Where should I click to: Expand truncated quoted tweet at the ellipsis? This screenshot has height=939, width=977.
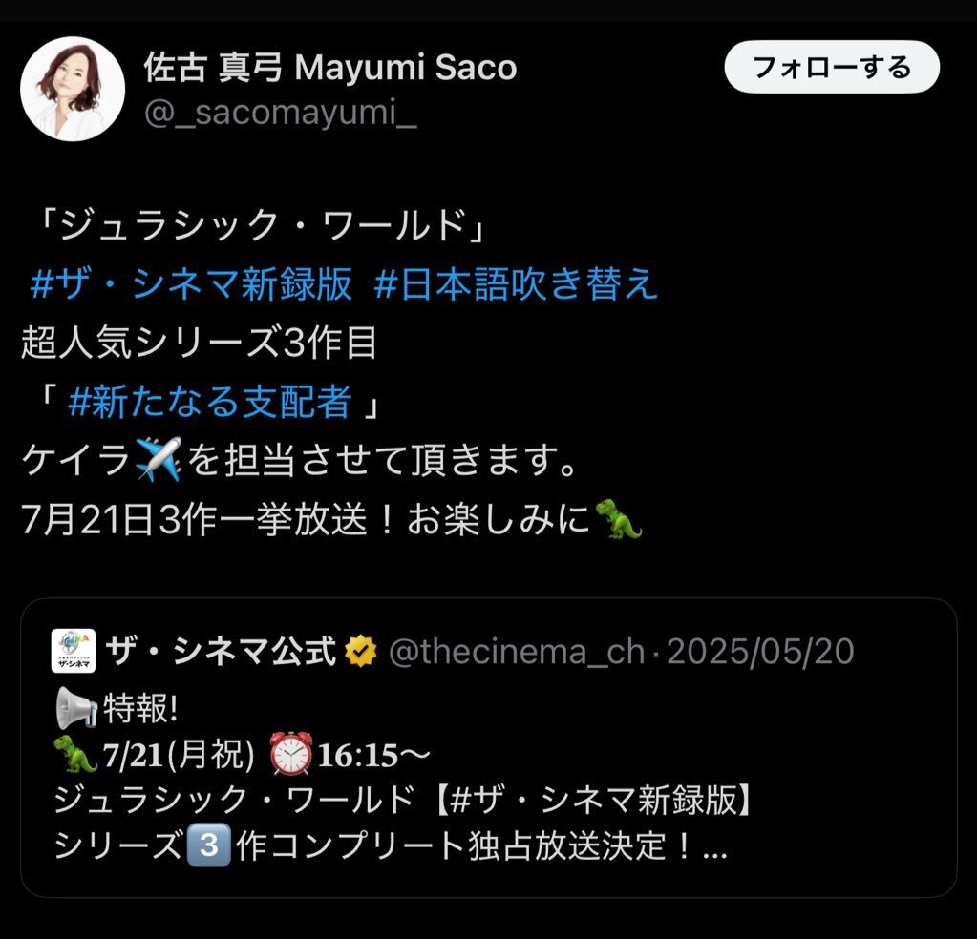pos(714,846)
